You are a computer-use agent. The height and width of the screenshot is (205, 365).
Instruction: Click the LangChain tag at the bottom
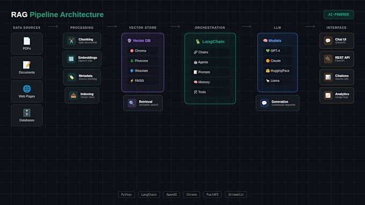click(x=149, y=194)
